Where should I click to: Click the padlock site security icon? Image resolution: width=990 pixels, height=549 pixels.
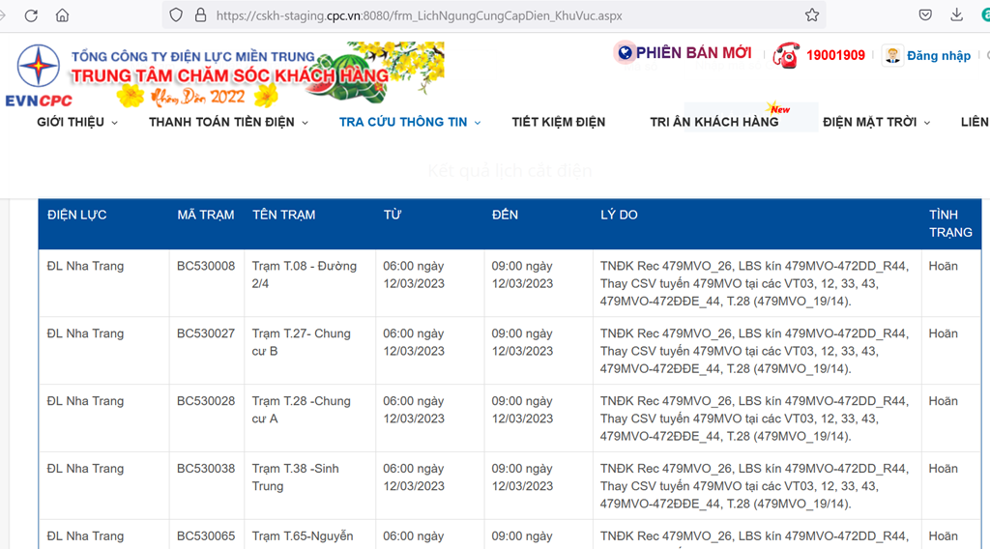pyautogui.click(x=201, y=15)
